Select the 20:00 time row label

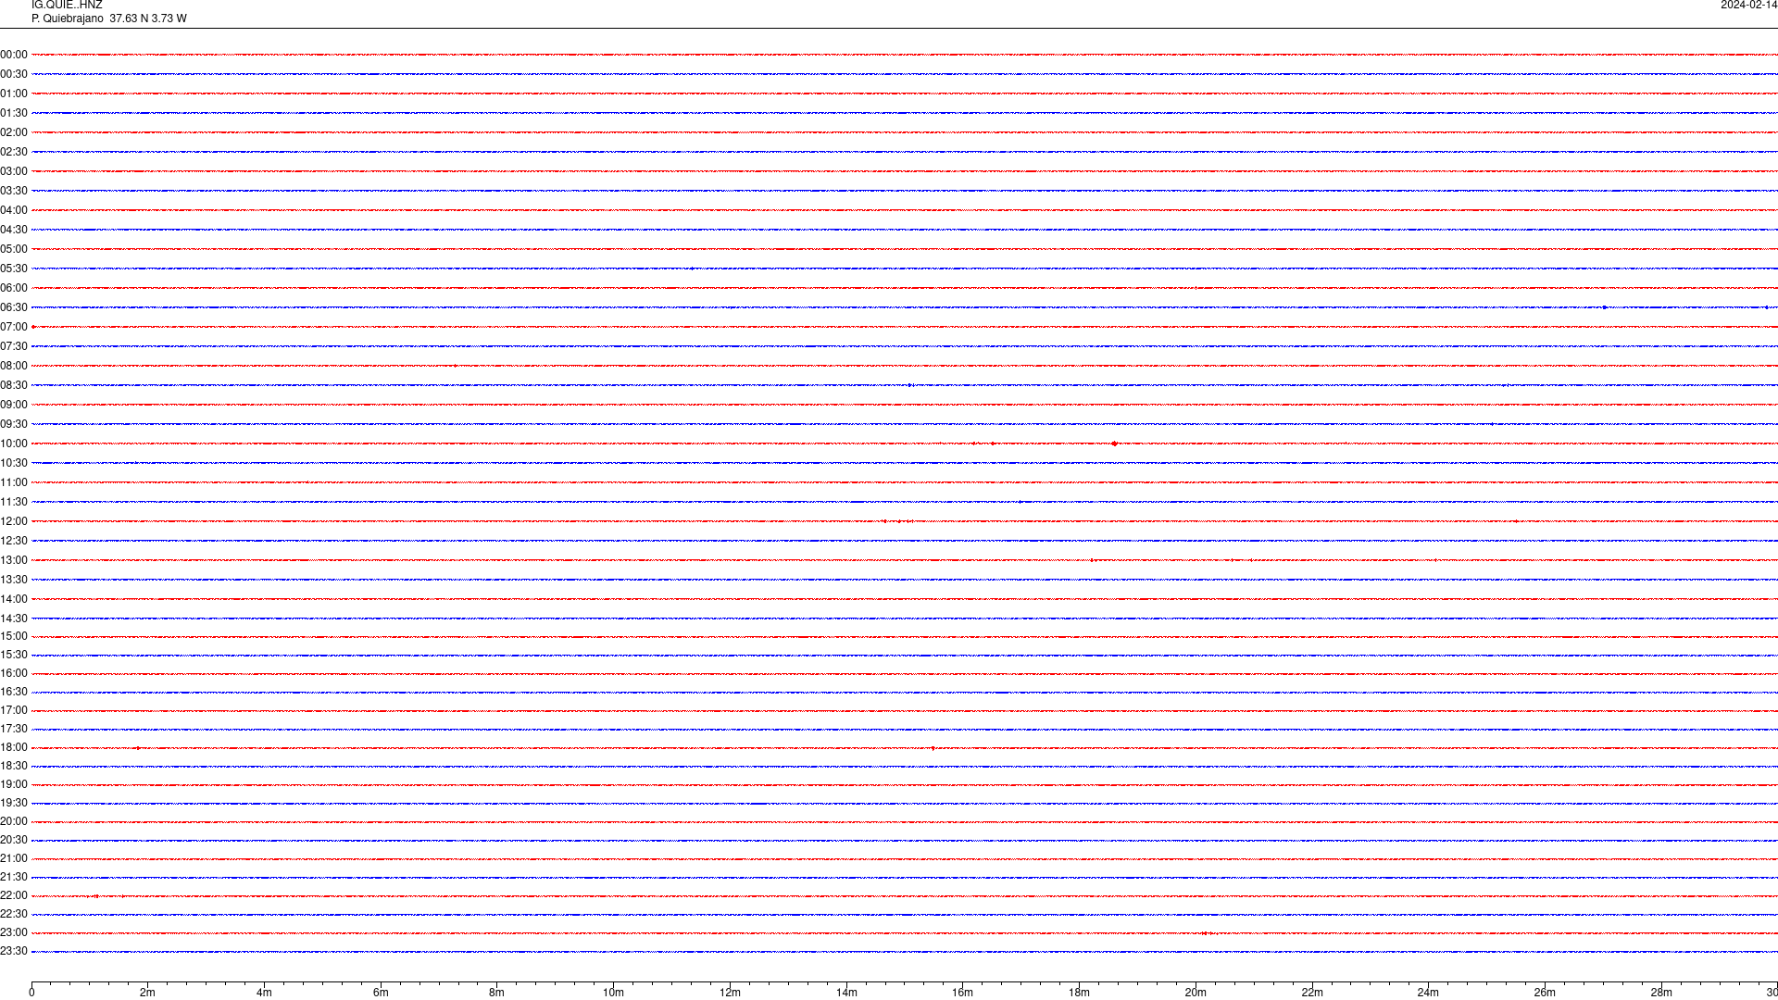click(x=14, y=821)
